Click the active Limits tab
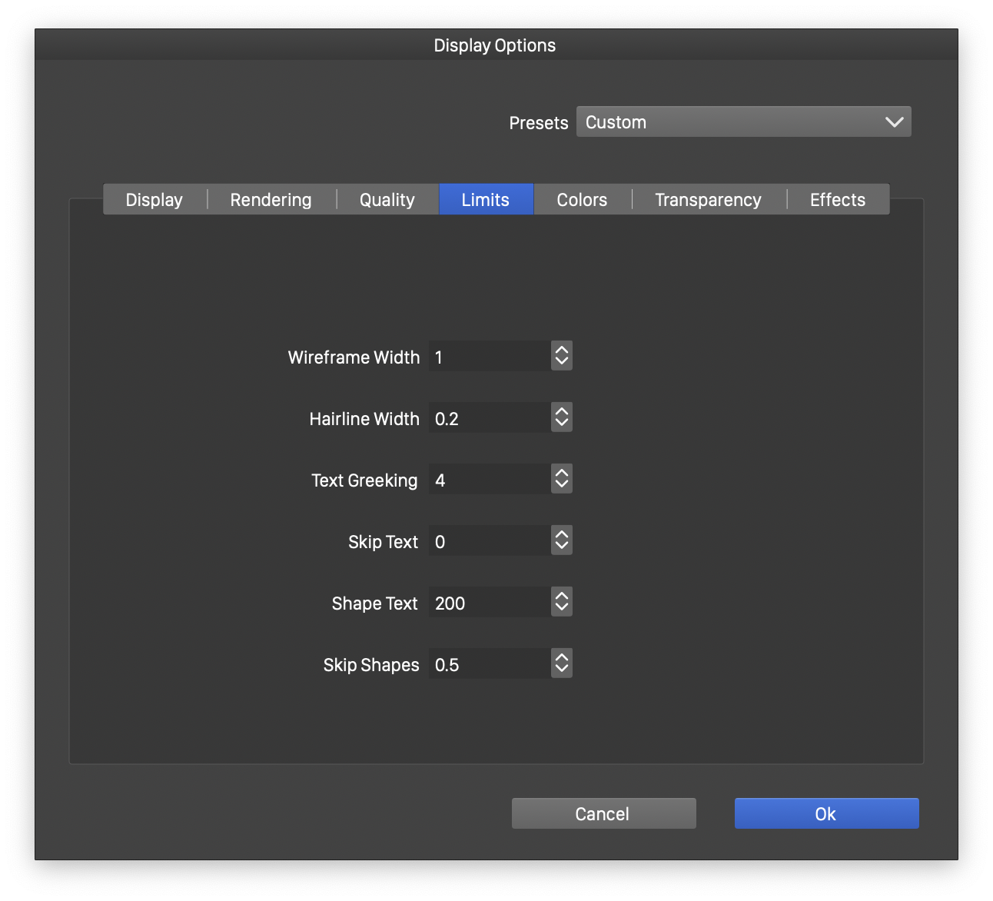This screenshot has width=993, height=901. [x=485, y=200]
